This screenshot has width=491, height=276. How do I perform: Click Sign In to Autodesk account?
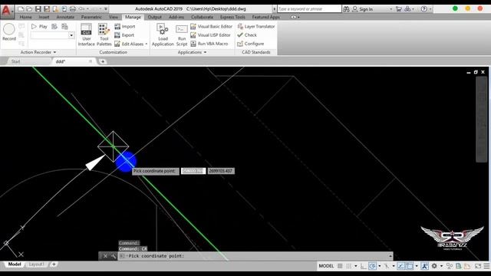coord(363,9)
